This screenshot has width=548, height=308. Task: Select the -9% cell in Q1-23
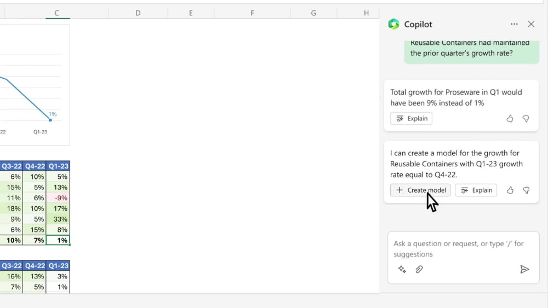tap(58, 198)
